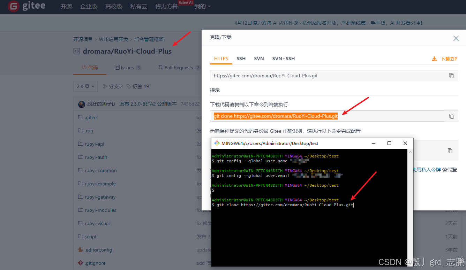The width and height of the screenshot is (466, 270).
Task: Open the .editorconfig file
Action: pyautogui.click(x=98, y=250)
